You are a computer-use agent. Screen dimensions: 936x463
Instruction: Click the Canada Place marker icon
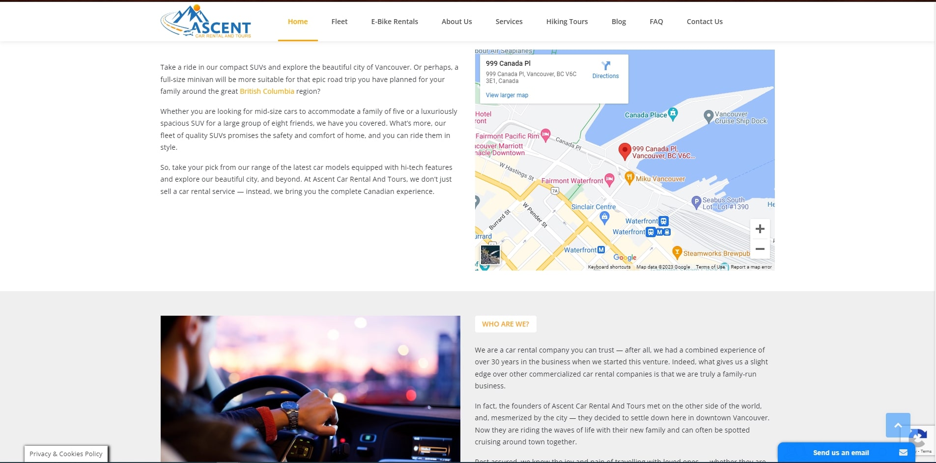click(x=673, y=113)
